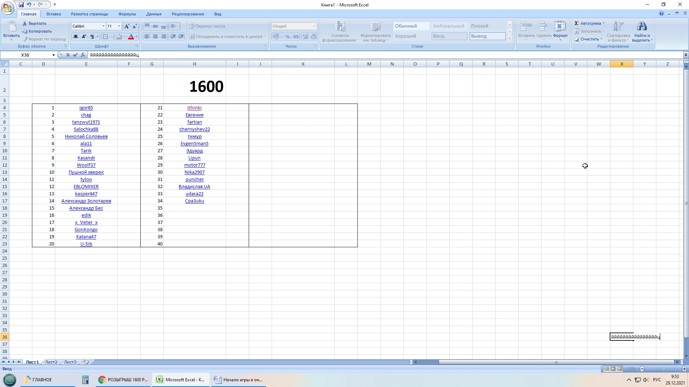Click the Increase Font Size icon
The image size is (689, 387).
(x=127, y=26)
